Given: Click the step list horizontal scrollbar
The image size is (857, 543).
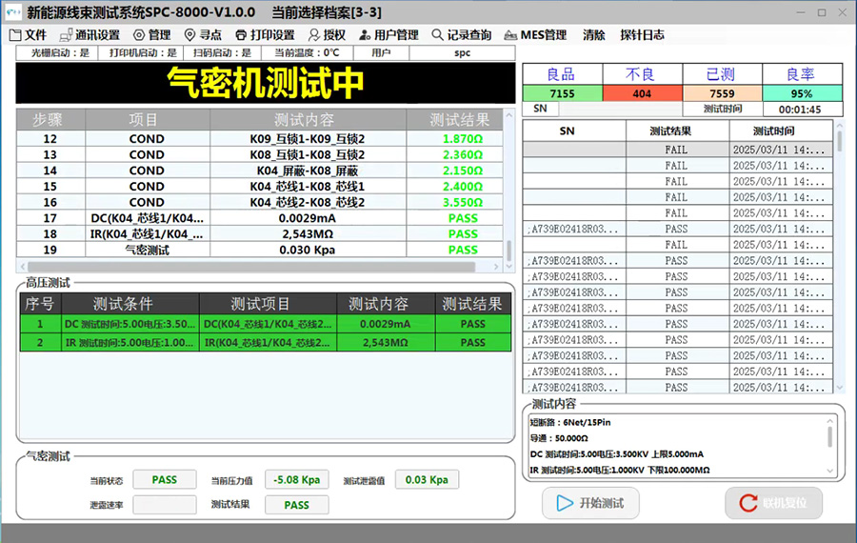Looking at the screenshot, I should [257, 267].
